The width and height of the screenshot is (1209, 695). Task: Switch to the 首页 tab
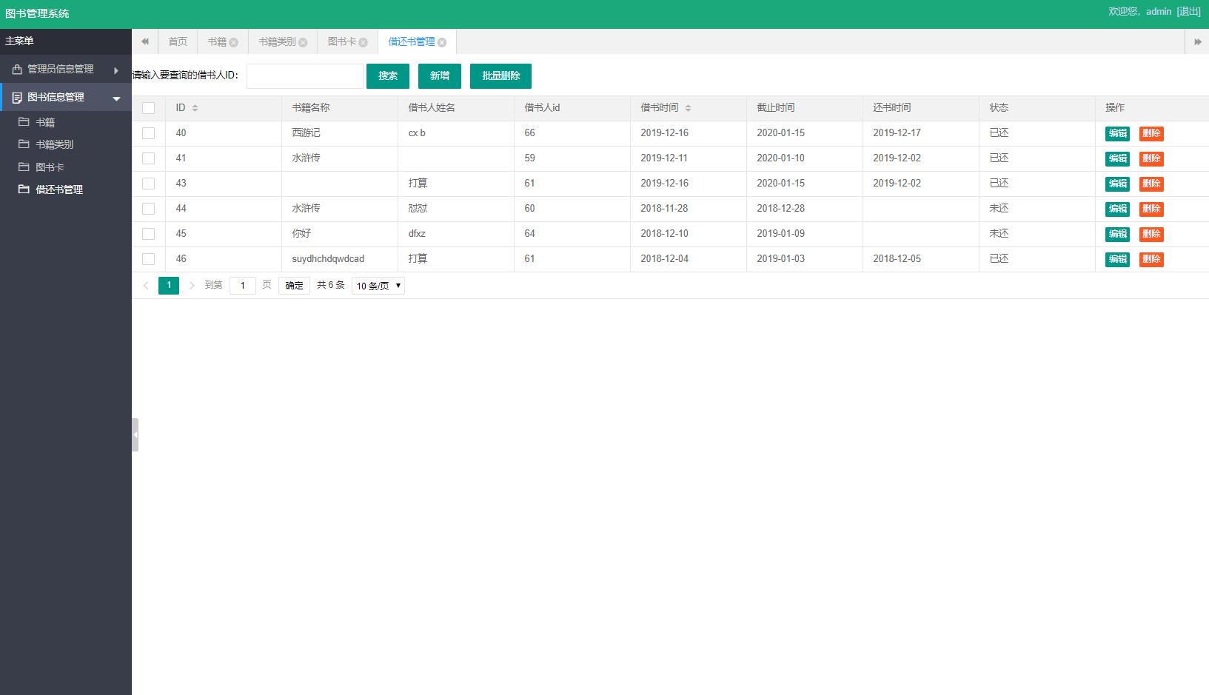[178, 41]
